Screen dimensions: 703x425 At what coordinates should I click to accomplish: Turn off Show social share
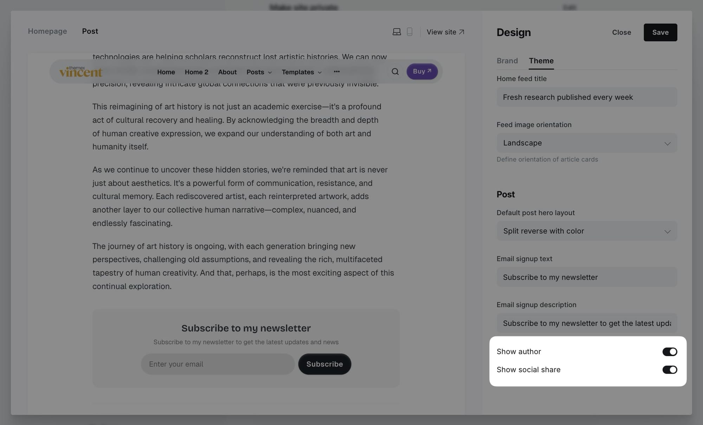670,370
